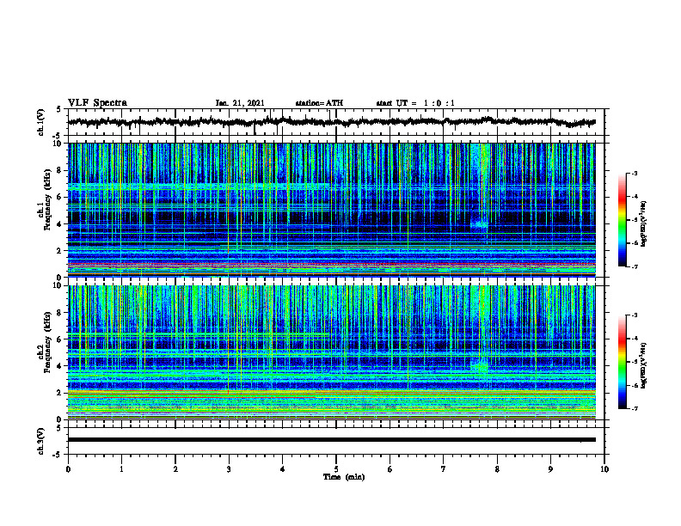This screenshot has width=681, height=526.
Task: Click the ch.3 flat black waveform trace
Action: (332, 440)
